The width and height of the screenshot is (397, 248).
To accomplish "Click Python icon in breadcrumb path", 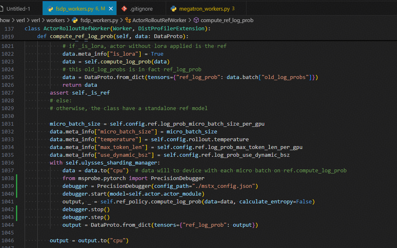I will click(75, 20).
